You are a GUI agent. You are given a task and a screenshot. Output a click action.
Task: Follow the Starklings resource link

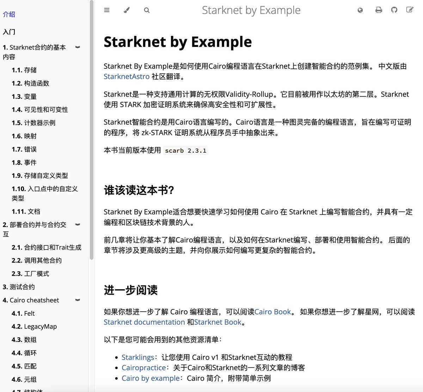(138, 357)
